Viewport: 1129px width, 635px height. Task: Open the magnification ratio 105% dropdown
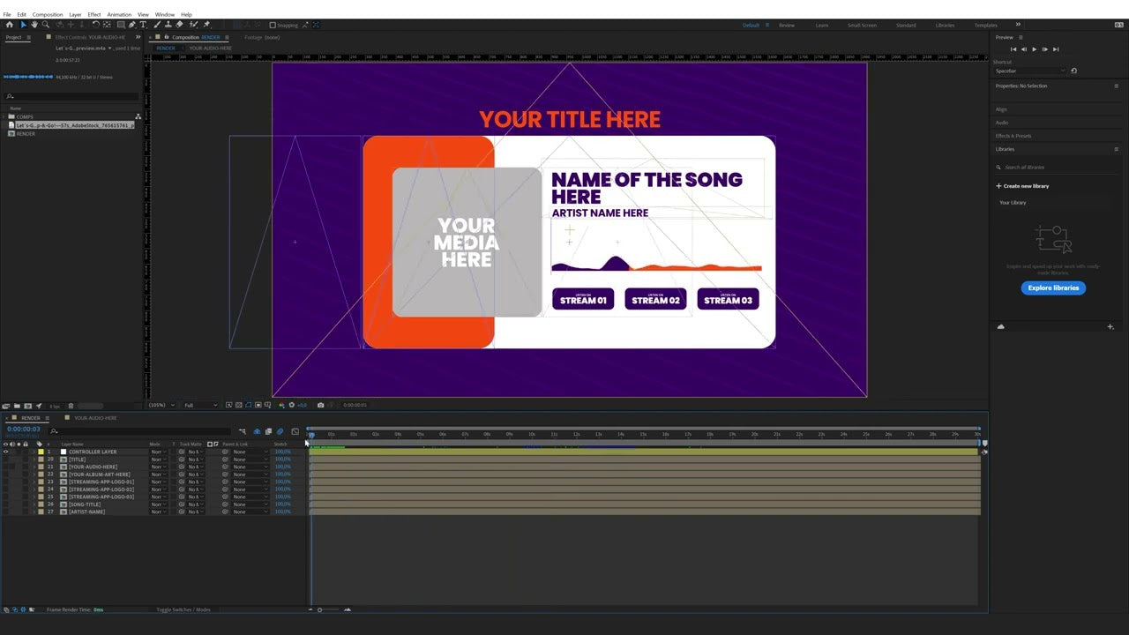click(161, 404)
